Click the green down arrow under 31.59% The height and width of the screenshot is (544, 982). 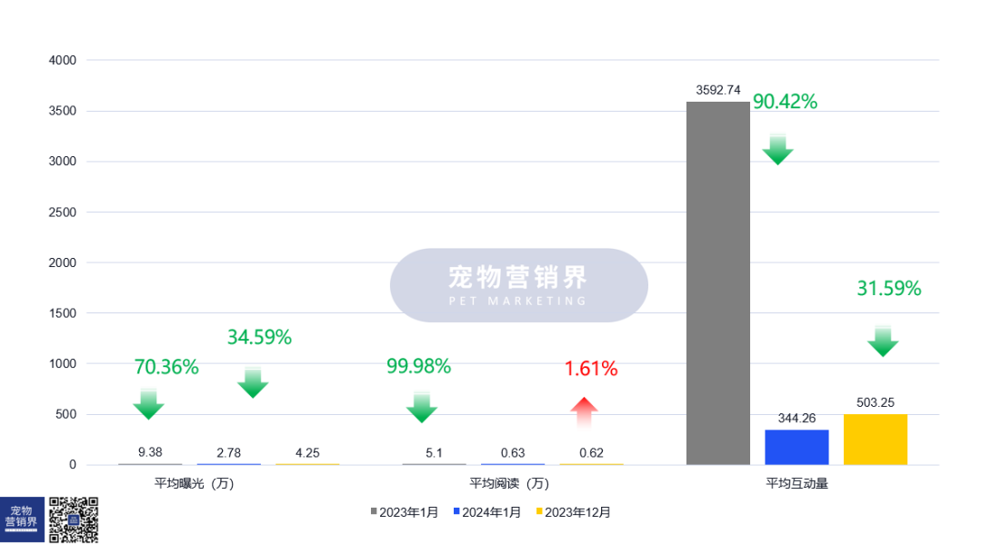click(x=882, y=341)
